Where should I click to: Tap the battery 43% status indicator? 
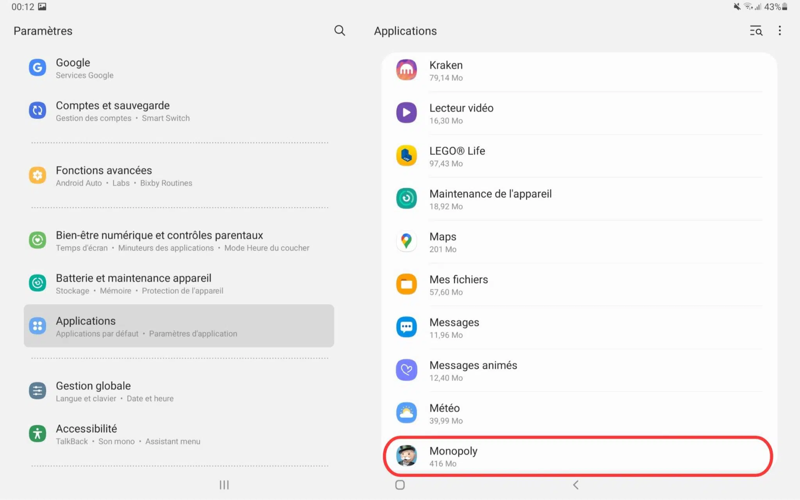tap(775, 7)
